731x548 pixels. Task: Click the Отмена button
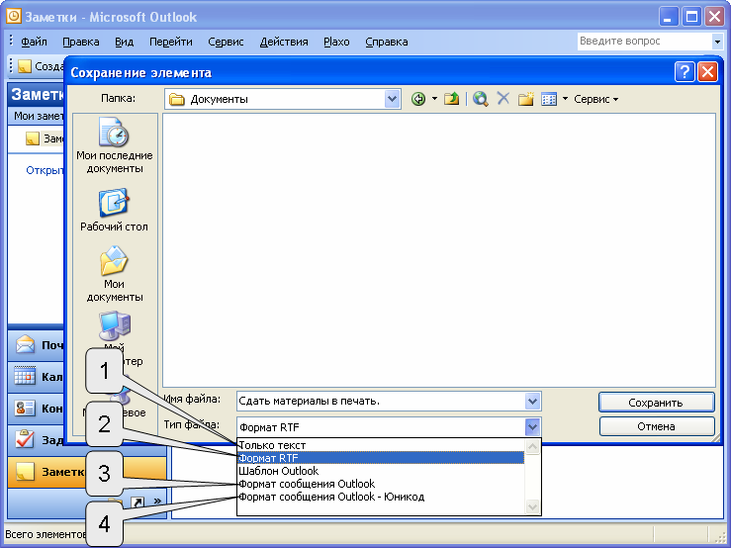pyautogui.click(x=656, y=426)
